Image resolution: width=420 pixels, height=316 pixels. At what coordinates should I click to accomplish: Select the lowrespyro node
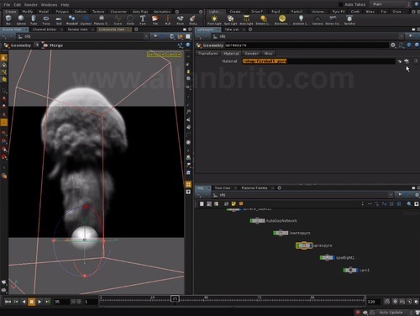click(281, 233)
